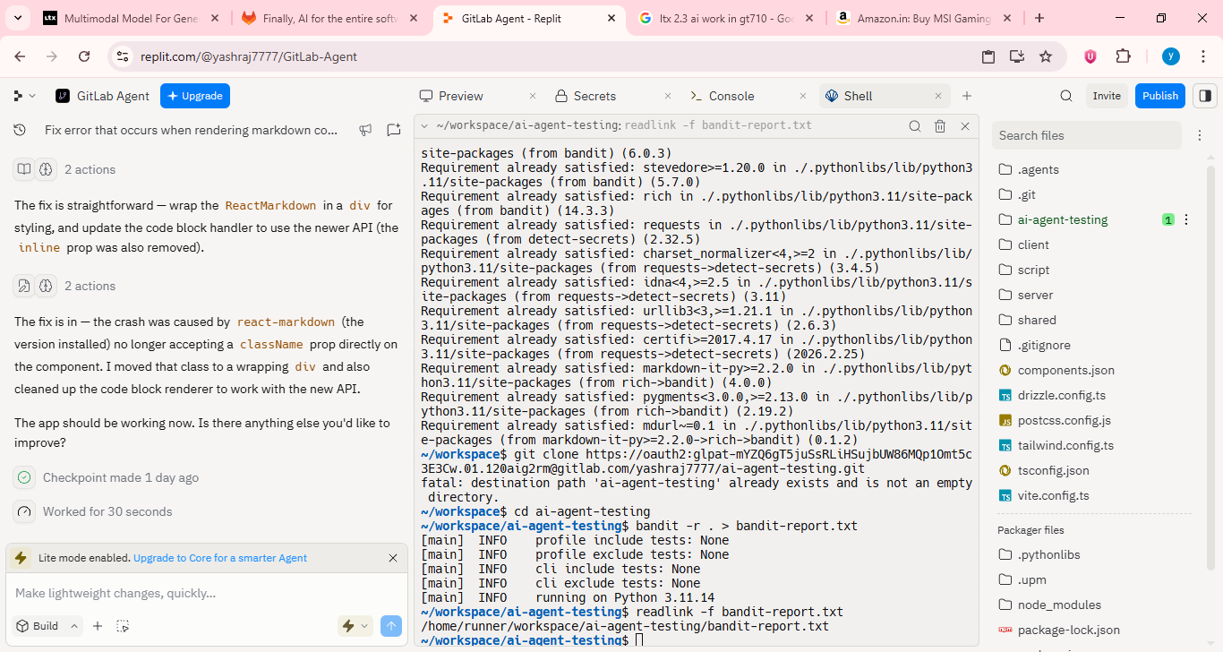Viewport: 1223px width, 652px height.
Task: Close the shell pane with X
Action: 965,126
